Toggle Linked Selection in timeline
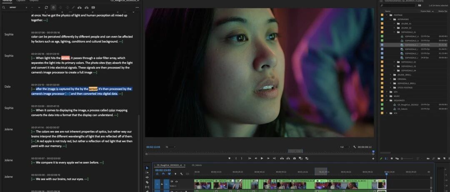Image resolution: width=450 pixels, height=192 pixels. coord(169,174)
